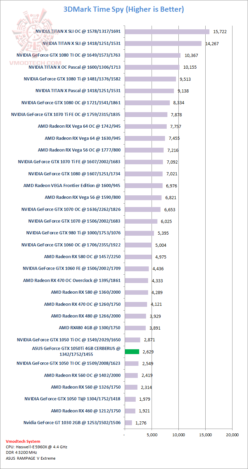This screenshot has width=248, height=469.
Task: Select the NVIDIA TITAN X SLI OC bar
Action: pyautogui.click(x=167, y=32)
